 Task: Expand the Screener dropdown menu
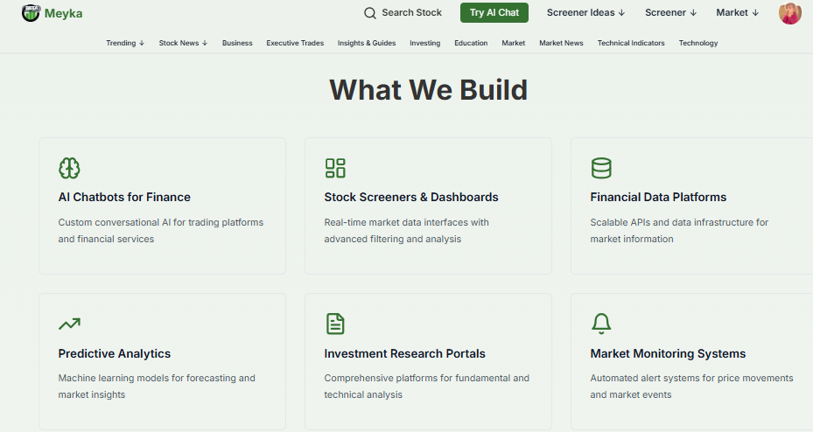[670, 12]
